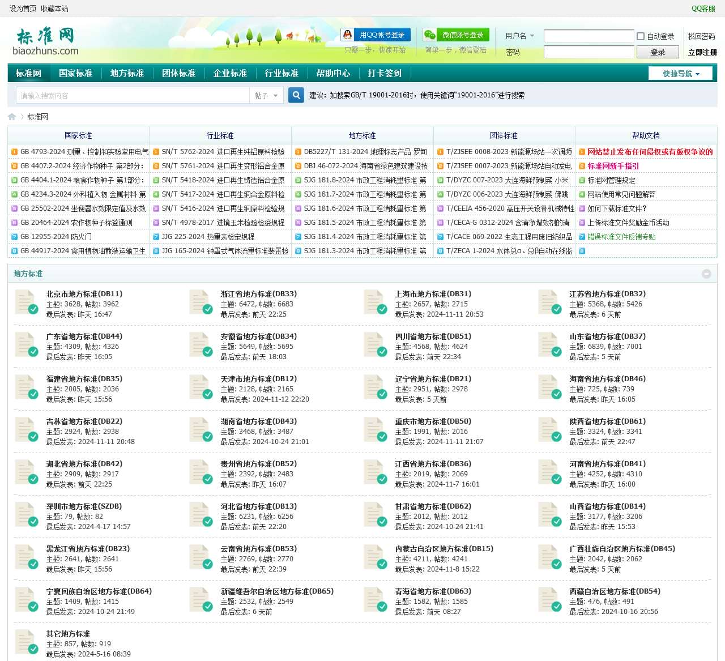Click the document icon beside 西藏自治区地方标准(DB54)
The image size is (725, 661).
click(x=549, y=600)
